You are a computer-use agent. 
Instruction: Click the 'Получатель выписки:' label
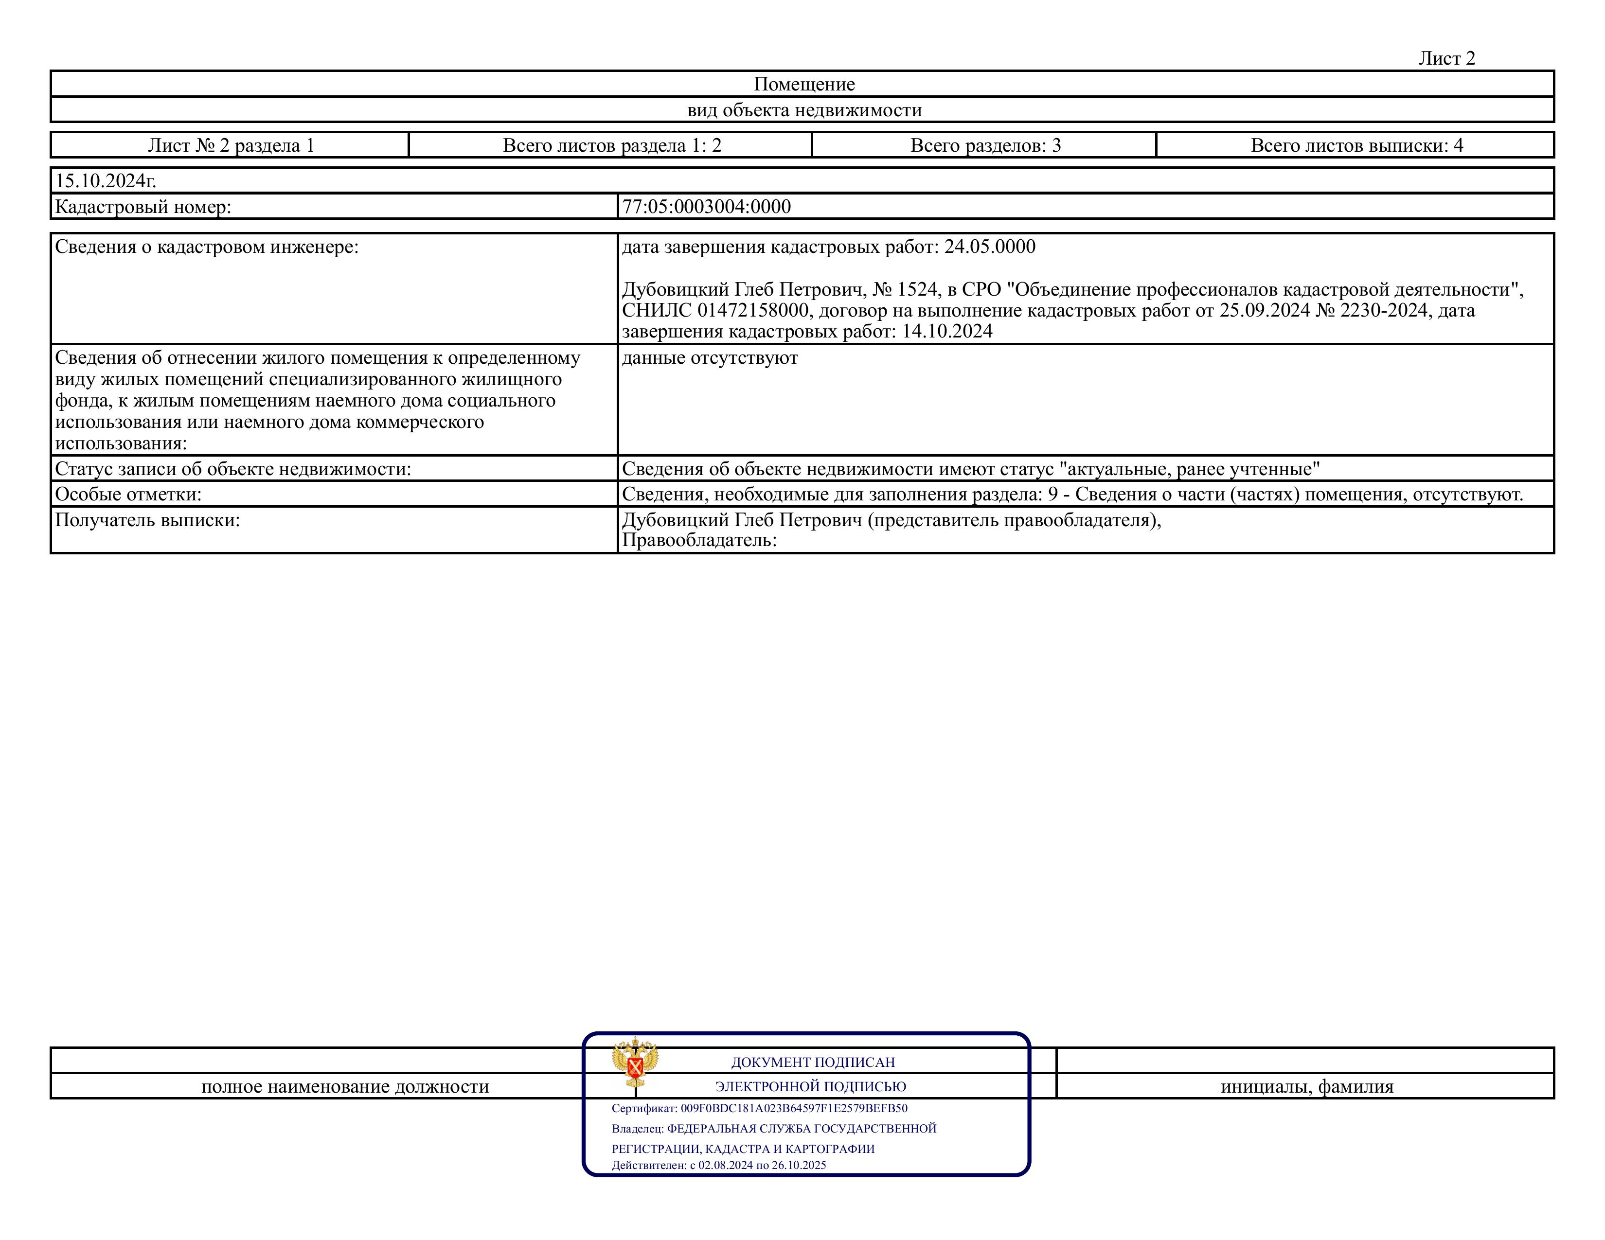147,520
